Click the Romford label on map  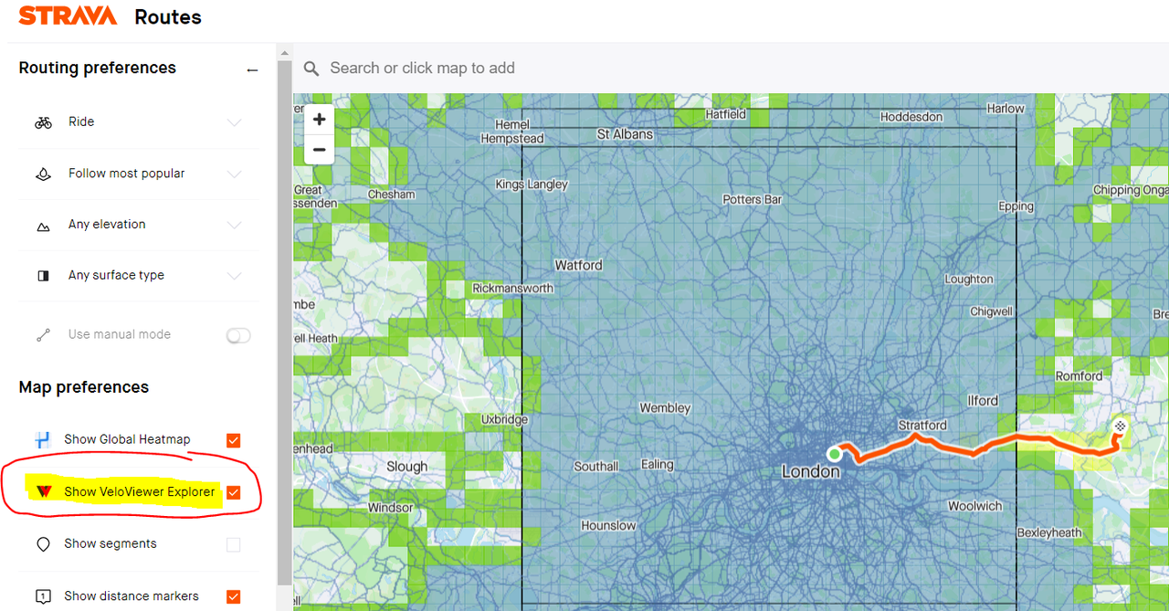(1079, 375)
